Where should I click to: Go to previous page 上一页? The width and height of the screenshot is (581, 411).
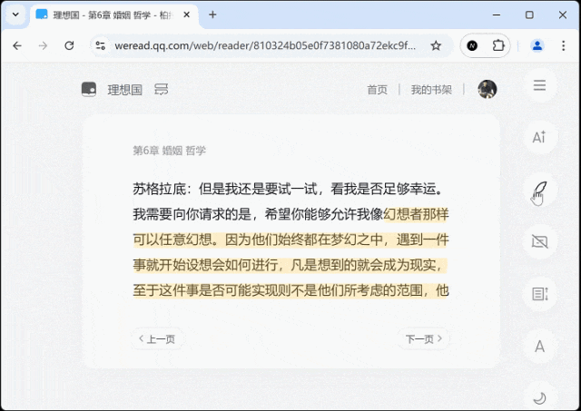[157, 338]
